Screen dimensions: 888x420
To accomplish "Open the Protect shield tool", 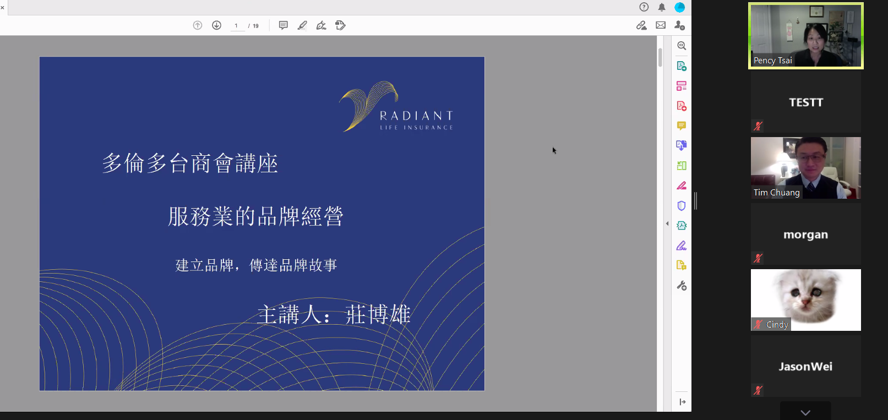I will click(682, 206).
